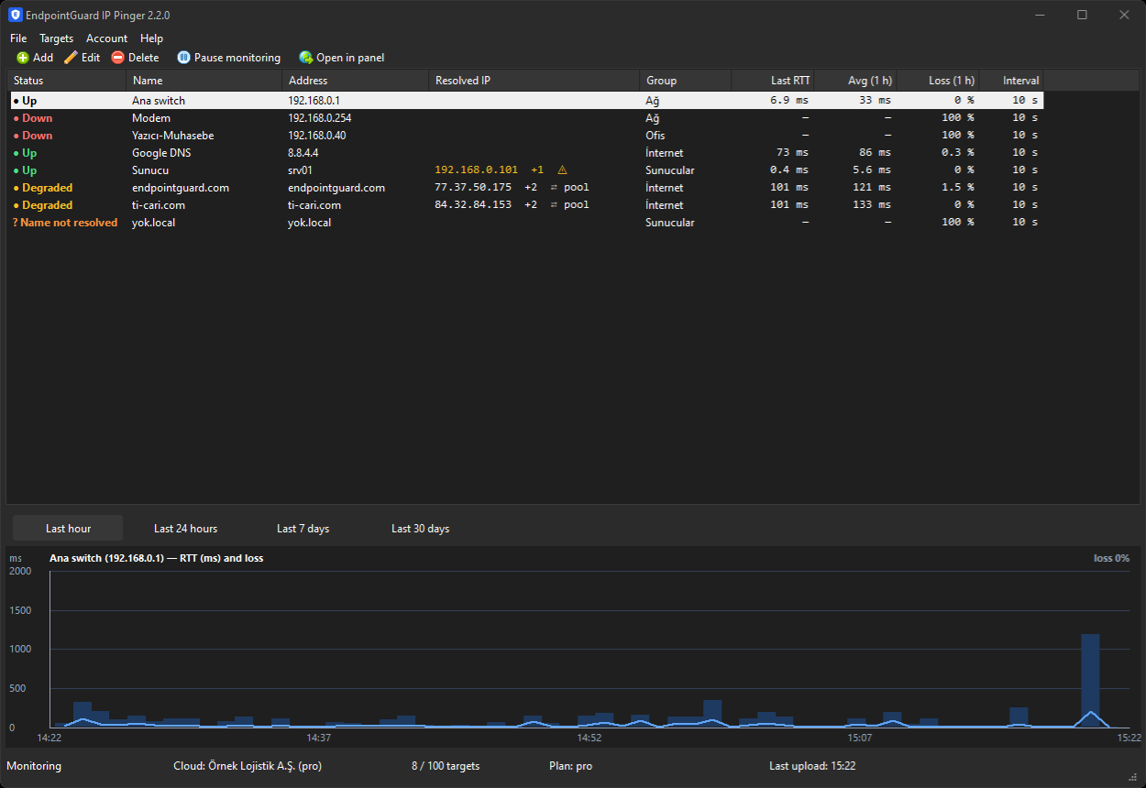The image size is (1146, 788).
Task: Sort by the Avg (1 h) column header
Action: tap(854, 81)
